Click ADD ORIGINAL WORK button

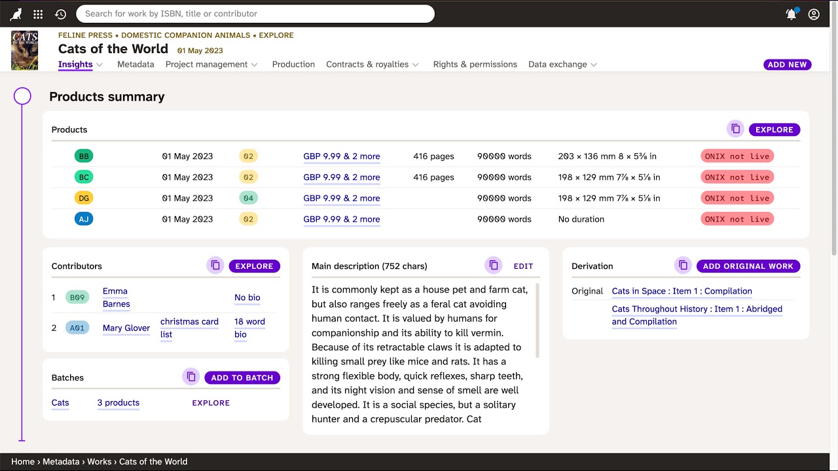pos(748,266)
